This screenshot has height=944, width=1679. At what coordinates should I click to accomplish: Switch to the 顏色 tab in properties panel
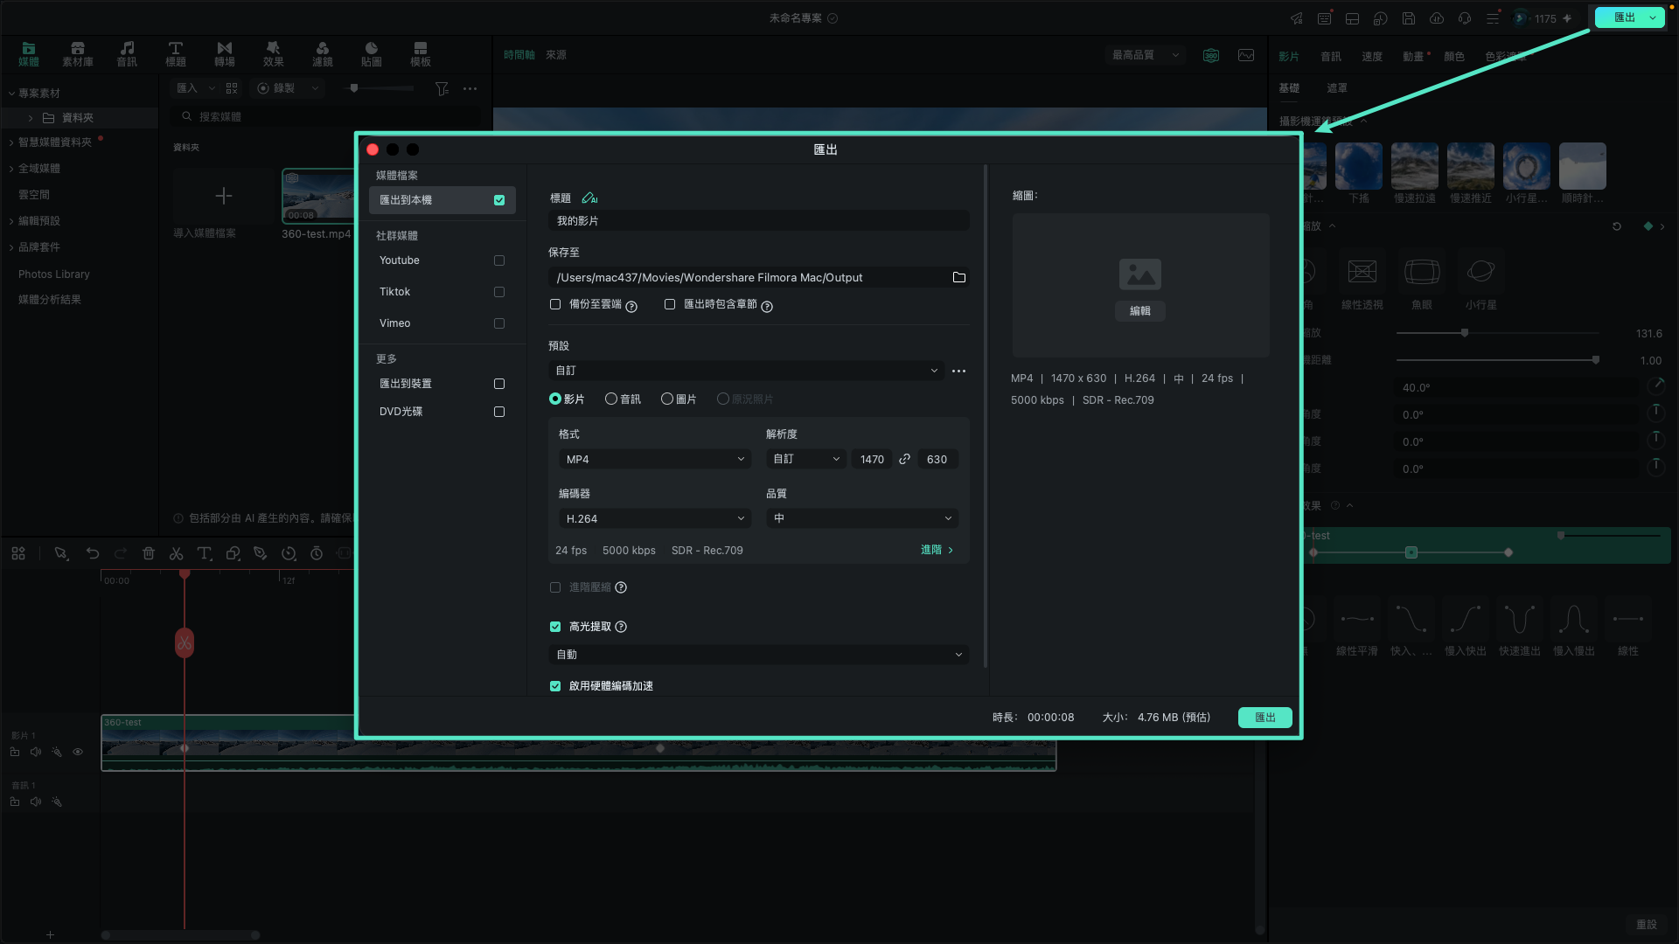tap(1454, 56)
